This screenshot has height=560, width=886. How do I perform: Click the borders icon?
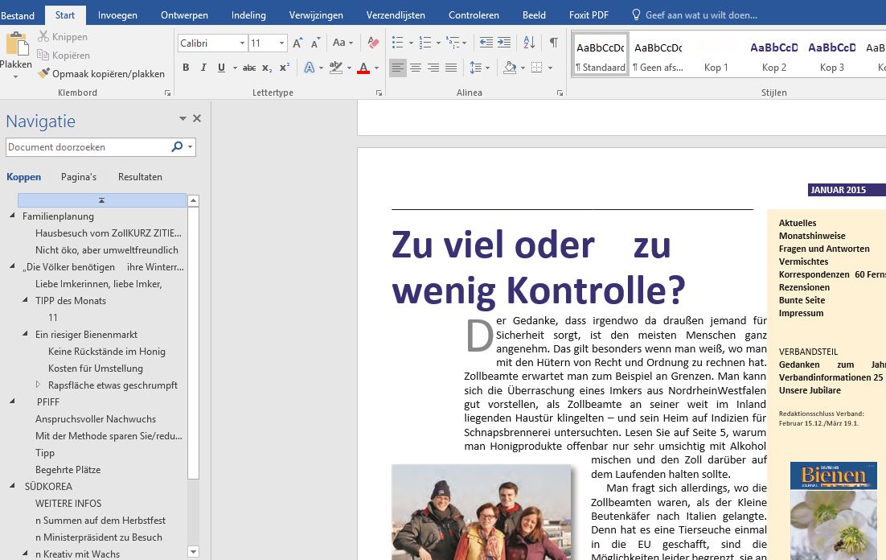(x=537, y=68)
